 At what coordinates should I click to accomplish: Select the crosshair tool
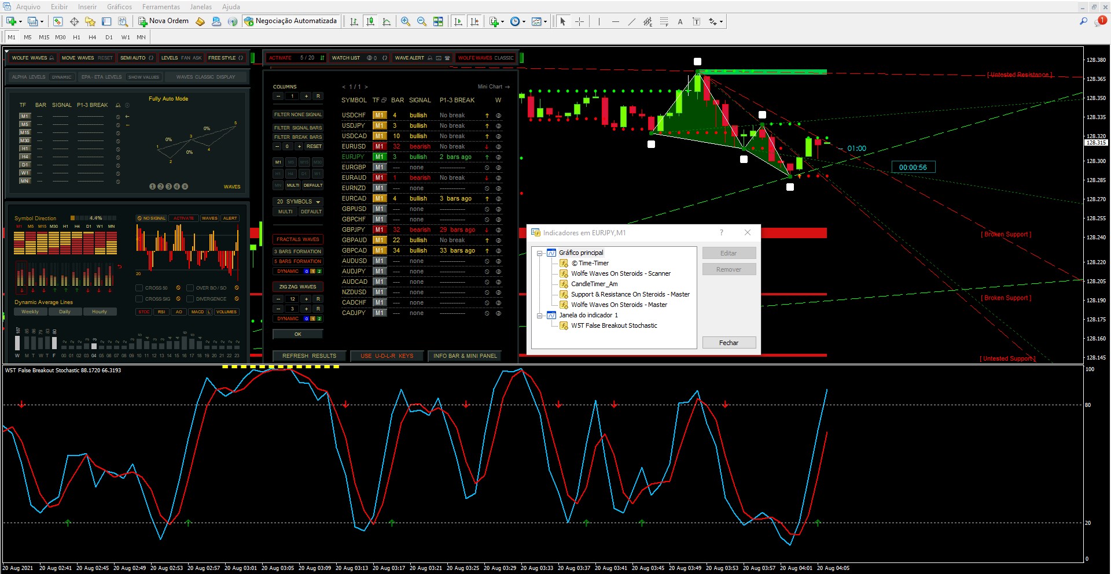click(579, 21)
